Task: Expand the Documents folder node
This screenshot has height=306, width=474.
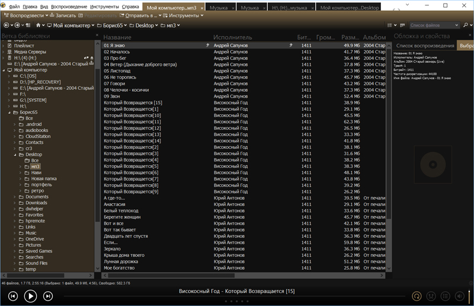Action: [x=15, y=197]
